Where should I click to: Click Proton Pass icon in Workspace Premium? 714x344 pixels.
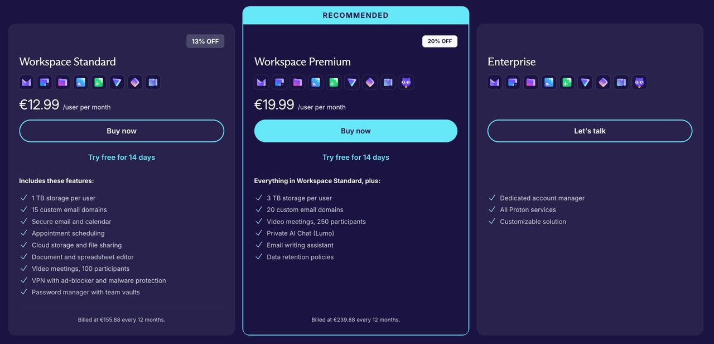click(370, 83)
